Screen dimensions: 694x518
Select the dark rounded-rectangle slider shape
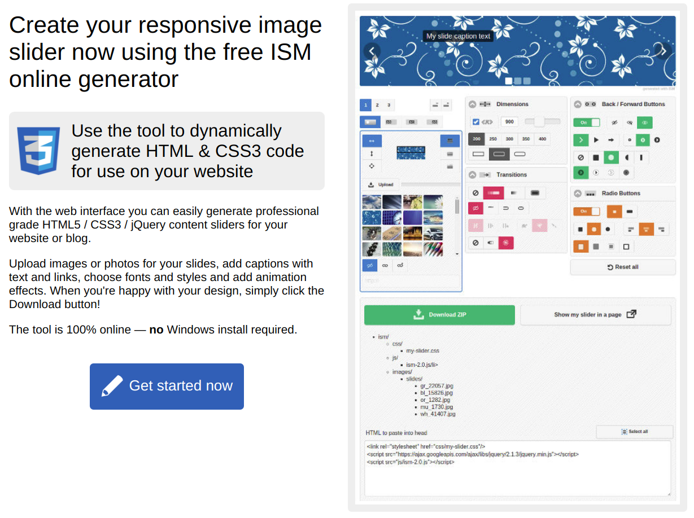pos(499,154)
